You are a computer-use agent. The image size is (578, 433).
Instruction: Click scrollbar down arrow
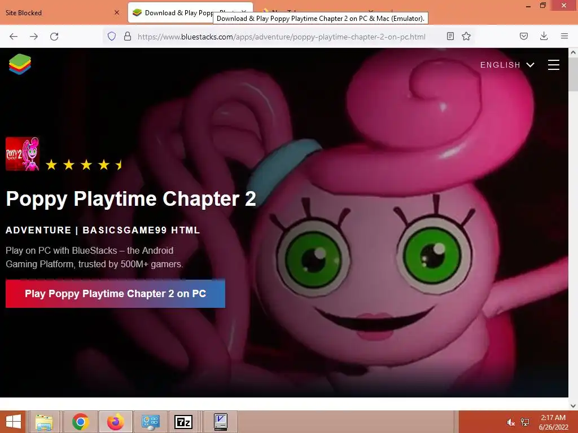(x=573, y=406)
